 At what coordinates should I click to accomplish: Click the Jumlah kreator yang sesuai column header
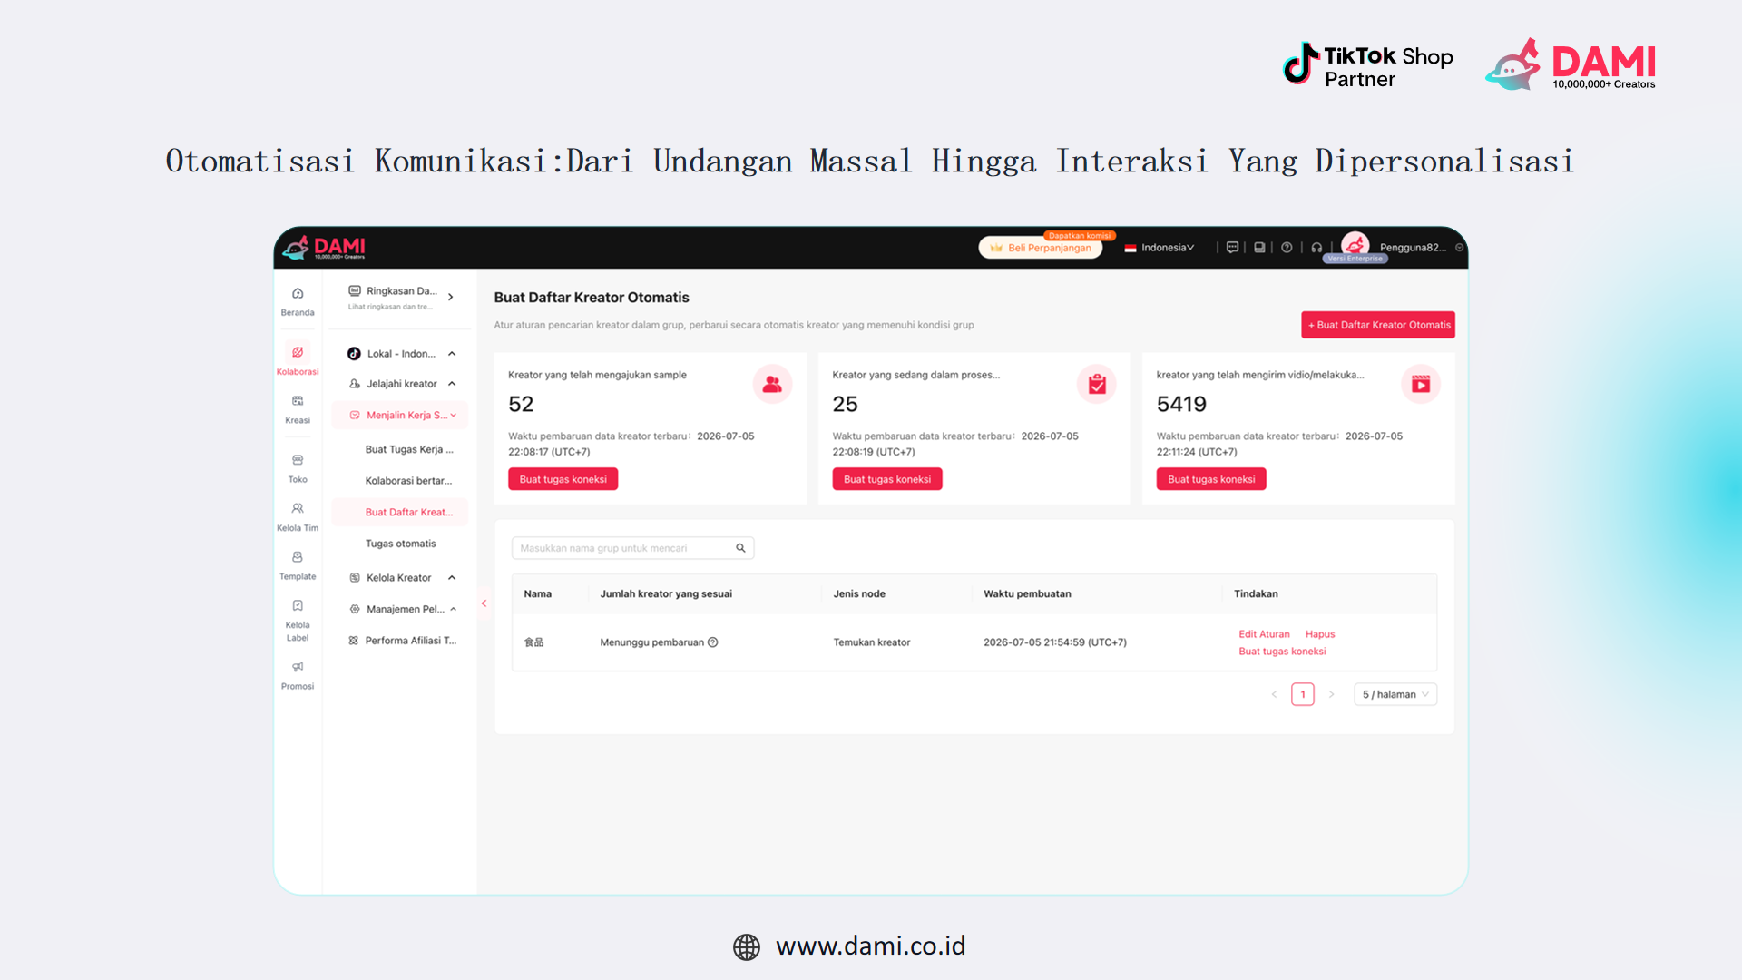(666, 594)
